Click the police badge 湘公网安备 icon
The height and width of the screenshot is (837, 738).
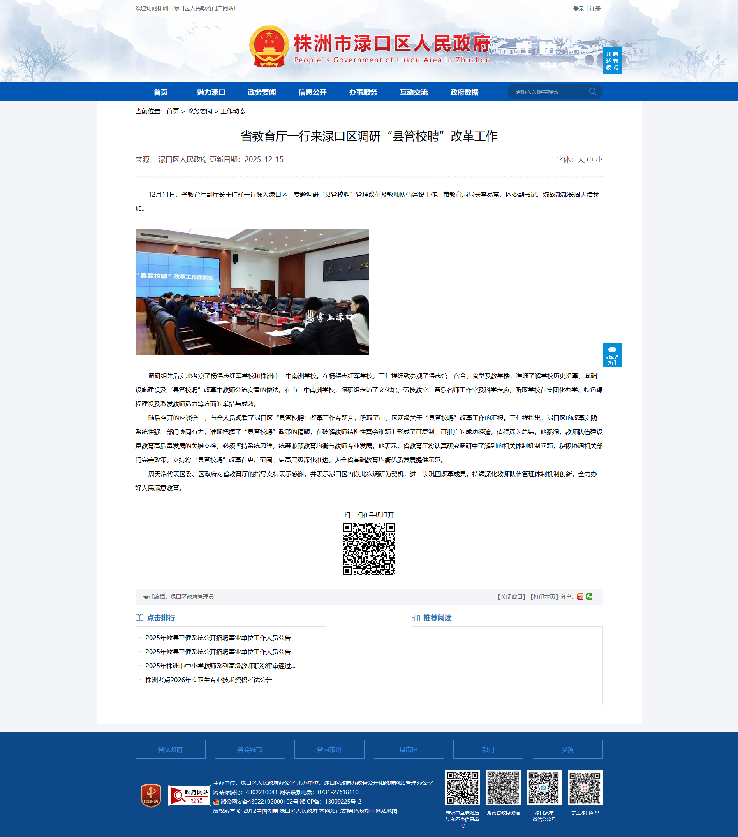coord(216,802)
